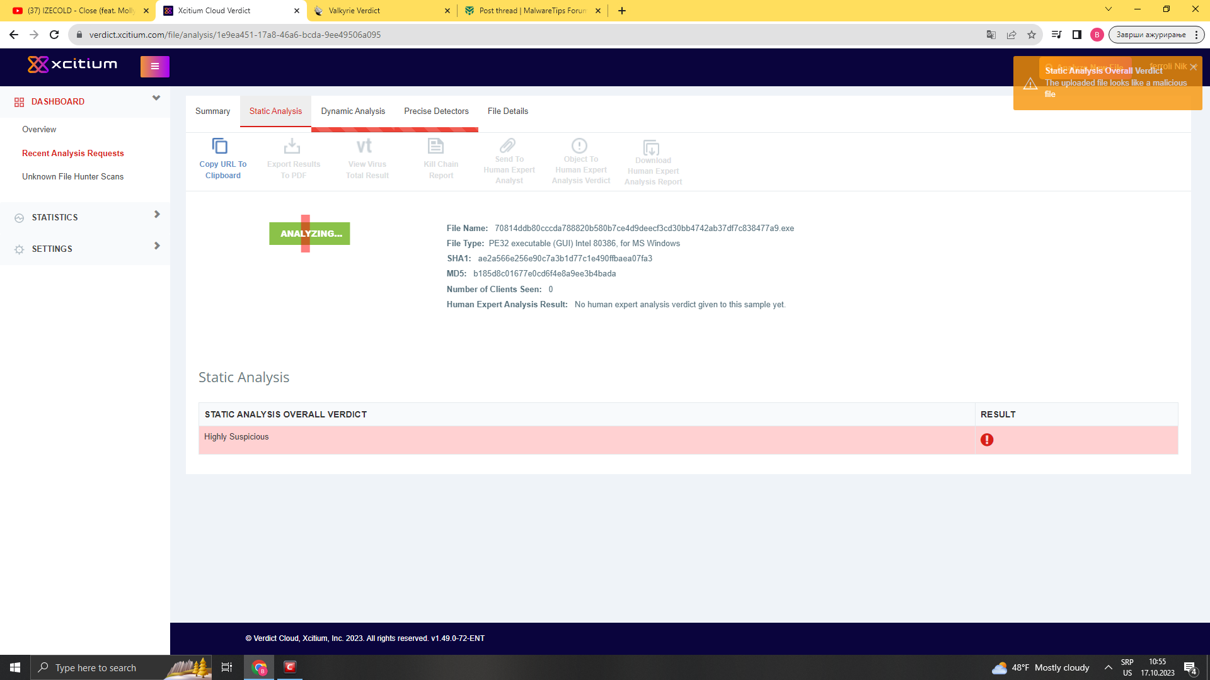Click the browser address bar URL
1210x680 pixels.
[x=234, y=35]
